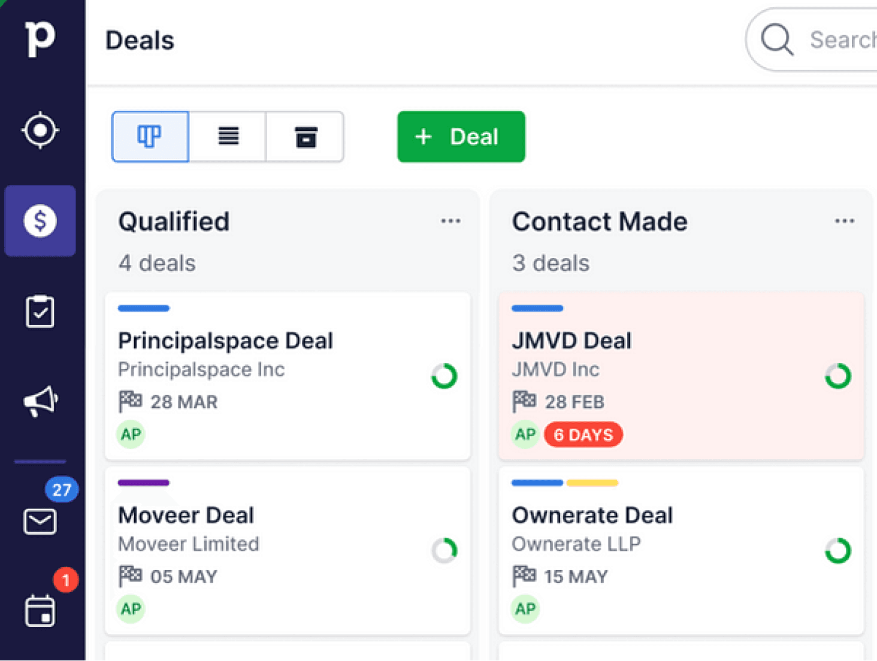
Task: Select the Deals dollar icon in sidebar
Action: click(x=40, y=221)
